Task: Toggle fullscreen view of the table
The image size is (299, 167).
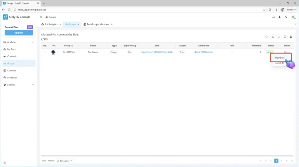Action: coord(285,37)
